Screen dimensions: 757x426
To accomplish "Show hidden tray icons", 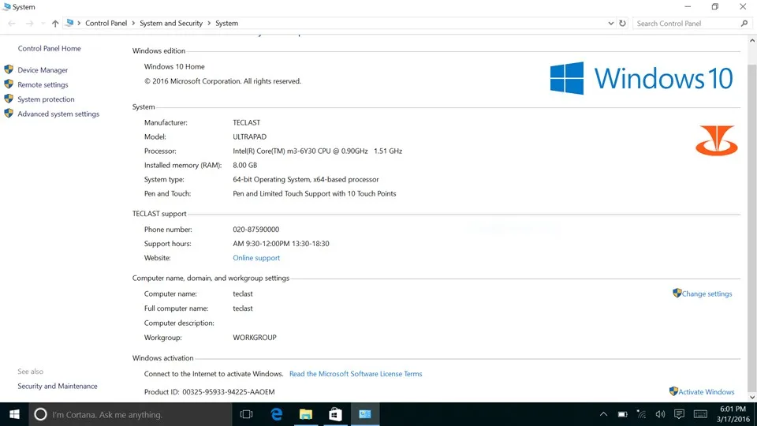I will (x=603, y=414).
